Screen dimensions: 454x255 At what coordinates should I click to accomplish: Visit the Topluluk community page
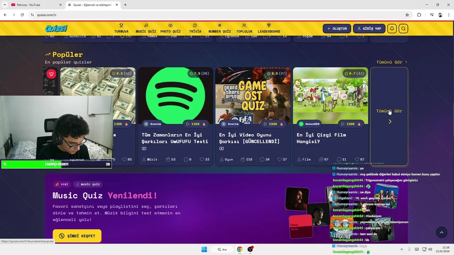click(244, 28)
